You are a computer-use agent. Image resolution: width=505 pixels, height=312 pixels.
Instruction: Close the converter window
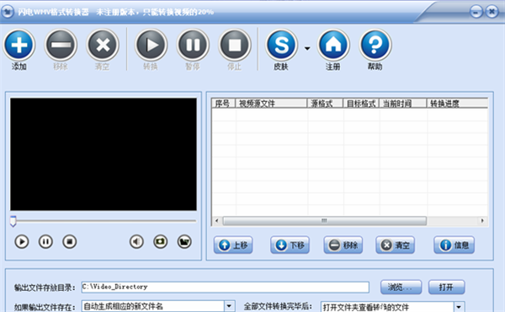(492, 13)
